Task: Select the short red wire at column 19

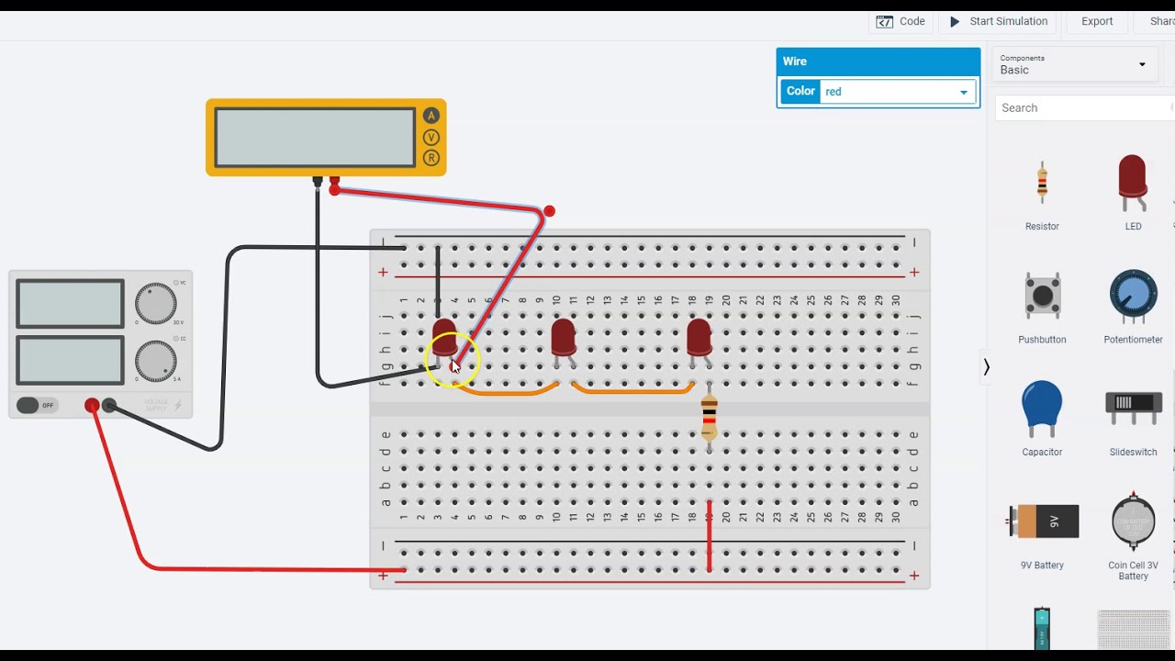Action: pos(709,536)
